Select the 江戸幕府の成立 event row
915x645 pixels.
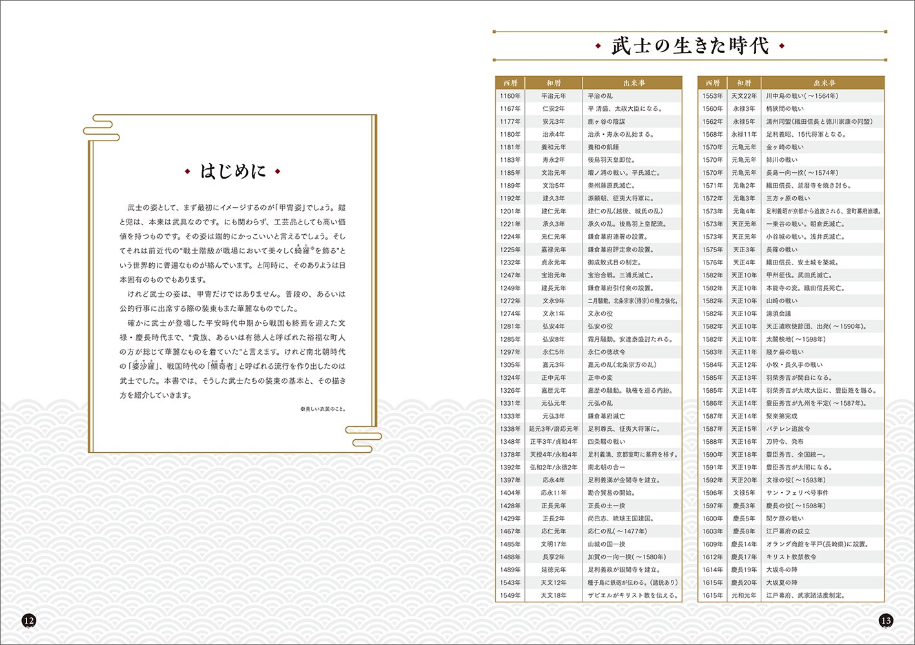788,531
